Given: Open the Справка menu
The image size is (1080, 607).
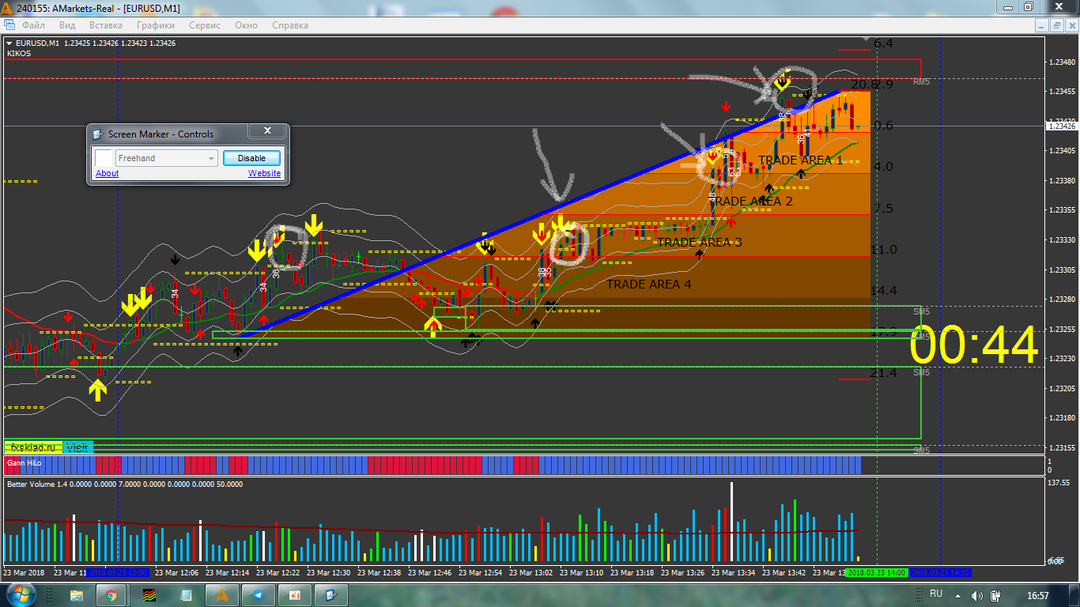Looking at the screenshot, I should click(x=289, y=25).
